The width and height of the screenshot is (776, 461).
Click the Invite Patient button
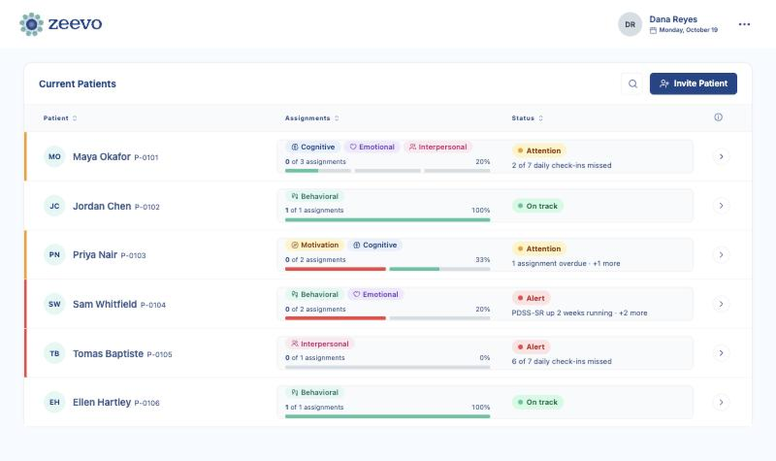[x=693, y=84]
